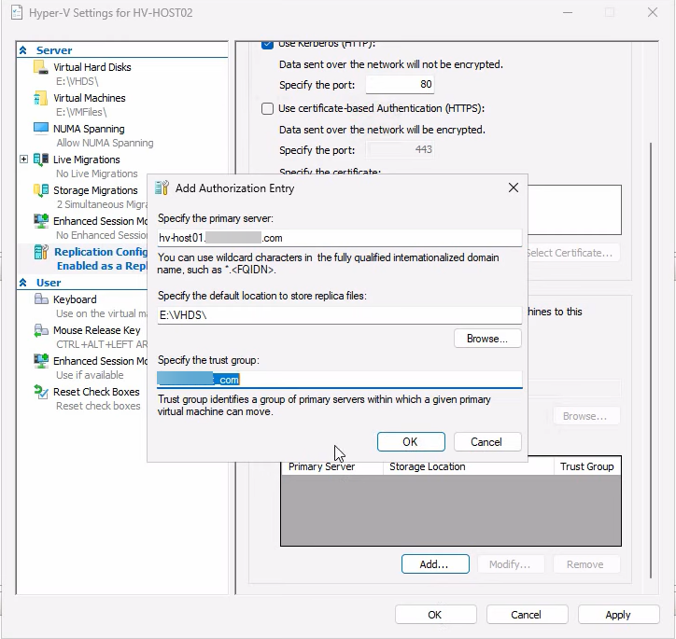Screen dimensions: 676x639
Task: Click the Replication Configuration icon
Action: coord(41,252)
